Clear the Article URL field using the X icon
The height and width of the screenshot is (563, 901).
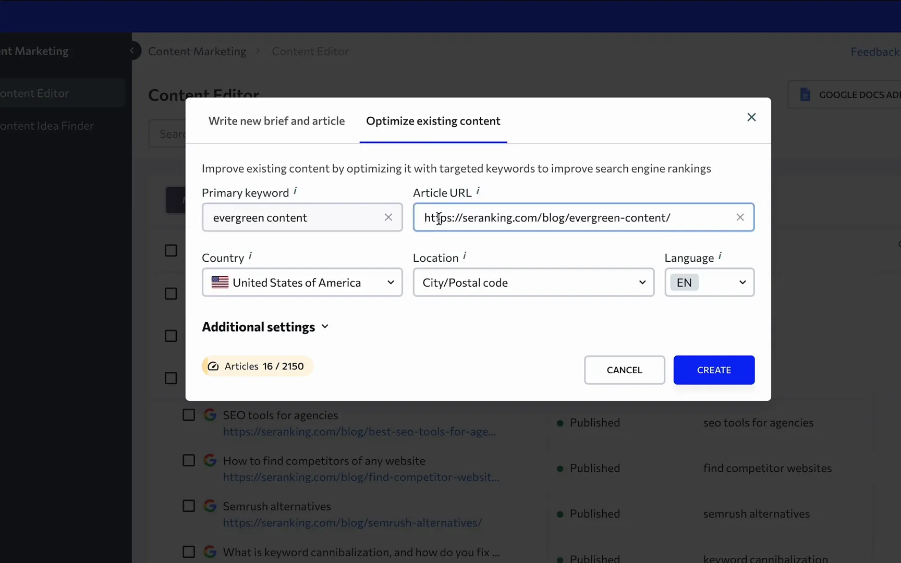[740, 217]
